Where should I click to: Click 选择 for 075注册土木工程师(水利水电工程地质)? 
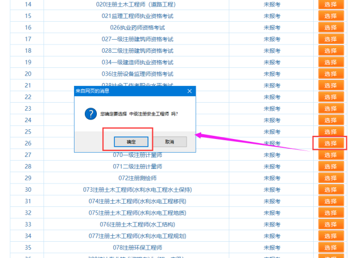[x=331, y=213]
